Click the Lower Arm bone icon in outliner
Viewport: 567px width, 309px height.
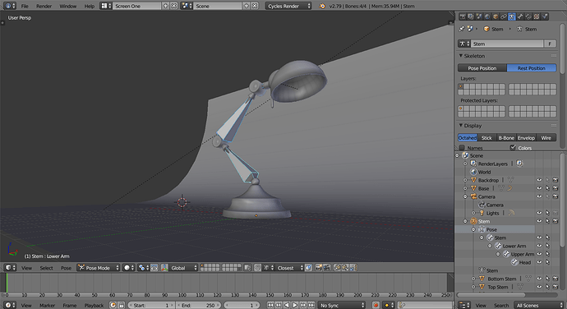coord(498,246)
